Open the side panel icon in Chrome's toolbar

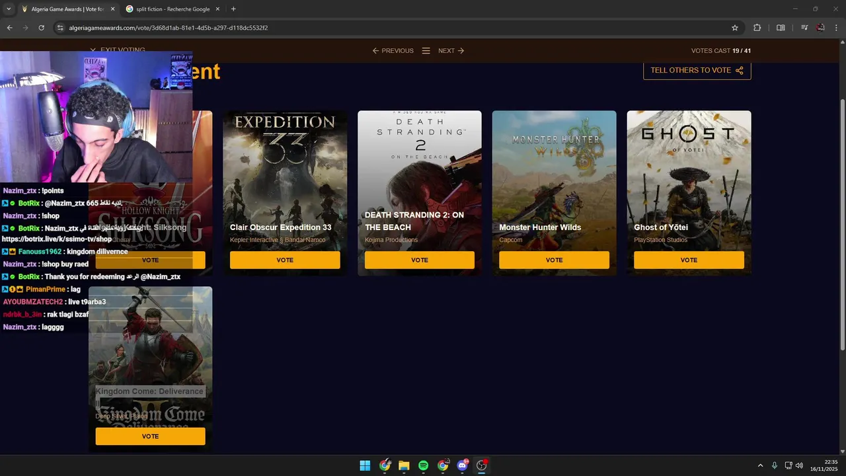[x=781, y=28]
